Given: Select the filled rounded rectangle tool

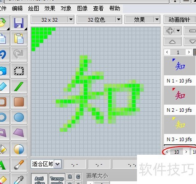Looking at the screenshot, I should pos(19,102).
